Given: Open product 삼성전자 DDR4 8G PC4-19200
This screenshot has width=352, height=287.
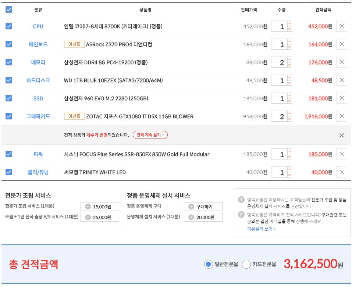Looking at the screenshot, I should tap(106, 62).
